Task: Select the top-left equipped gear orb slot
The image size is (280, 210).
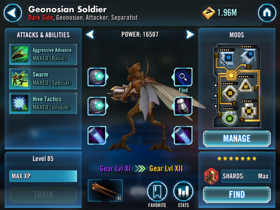Action: click(98, 77)
